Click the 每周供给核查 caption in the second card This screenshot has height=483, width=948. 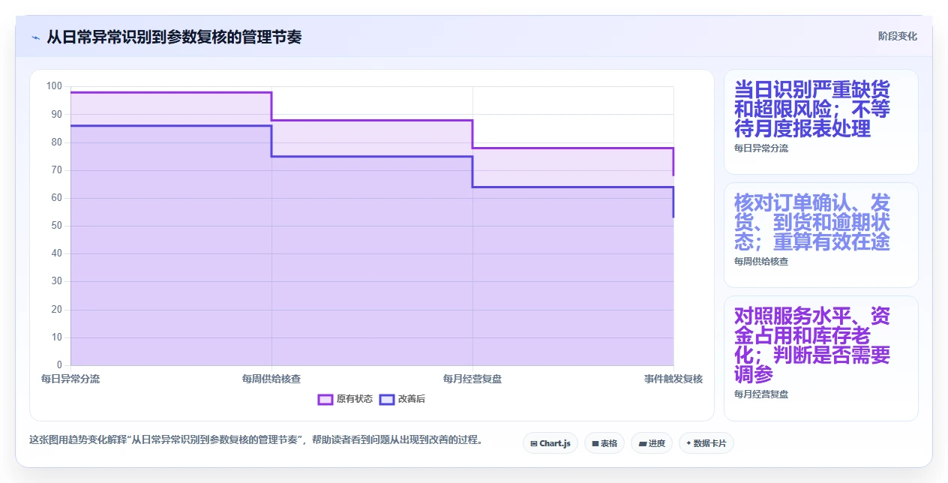(x=761, y=262)
